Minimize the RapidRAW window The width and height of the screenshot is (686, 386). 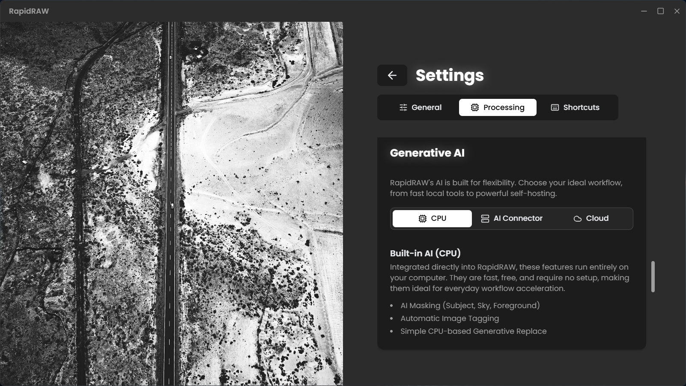tap(644, 11)
